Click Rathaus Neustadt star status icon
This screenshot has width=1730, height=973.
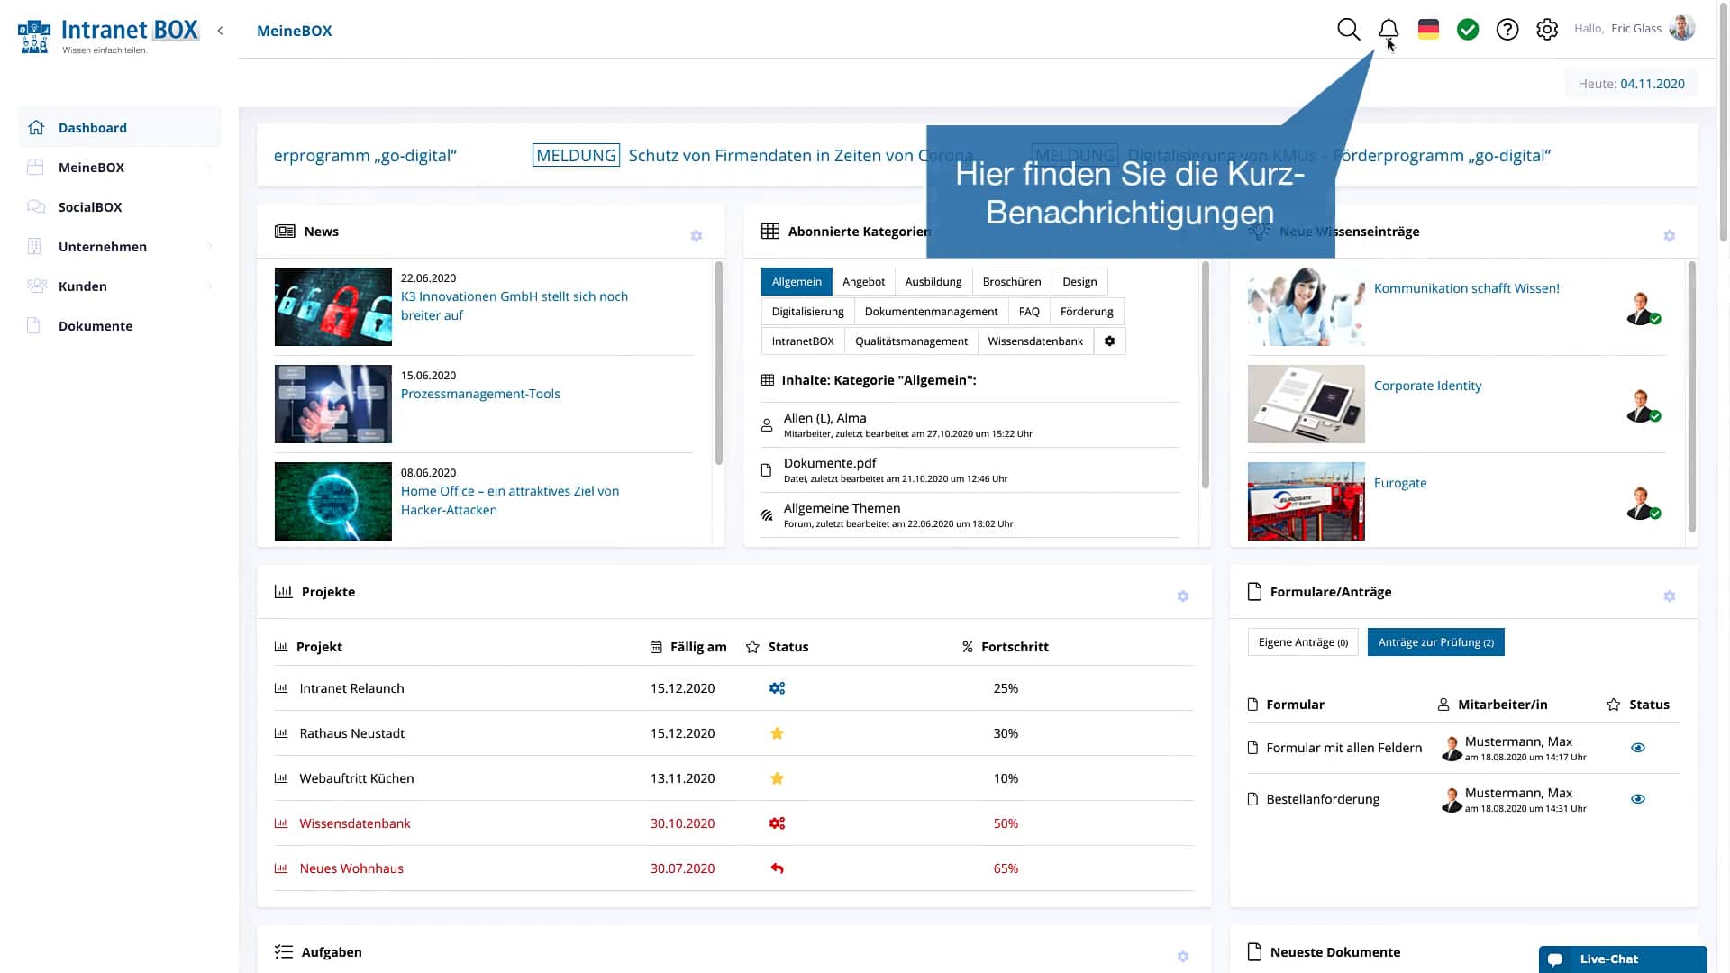click(777, 733)
